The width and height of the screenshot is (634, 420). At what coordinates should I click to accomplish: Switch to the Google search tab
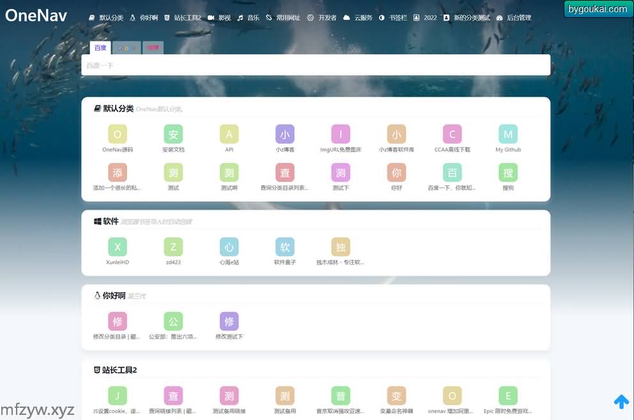(127, 48)
